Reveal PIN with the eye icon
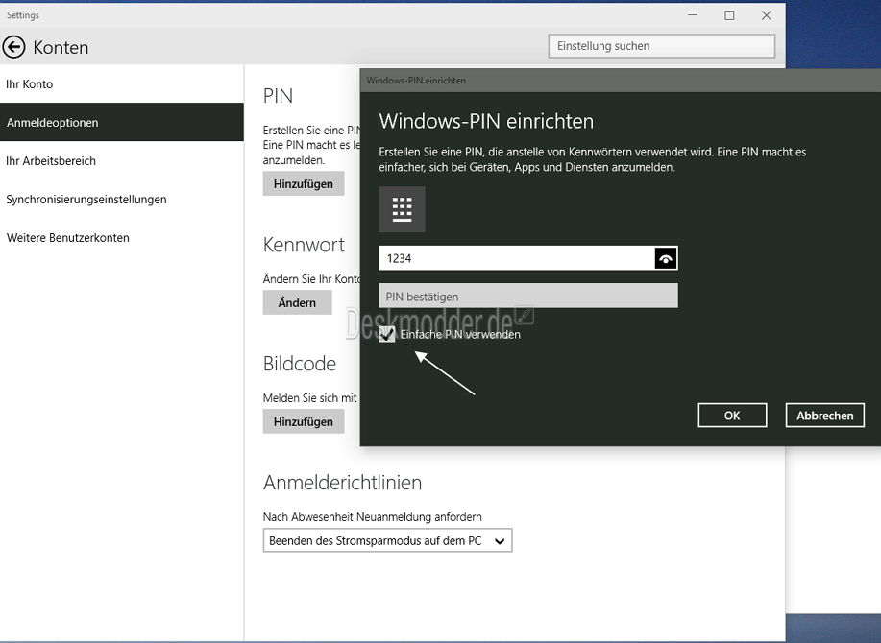 pos(666,259)
